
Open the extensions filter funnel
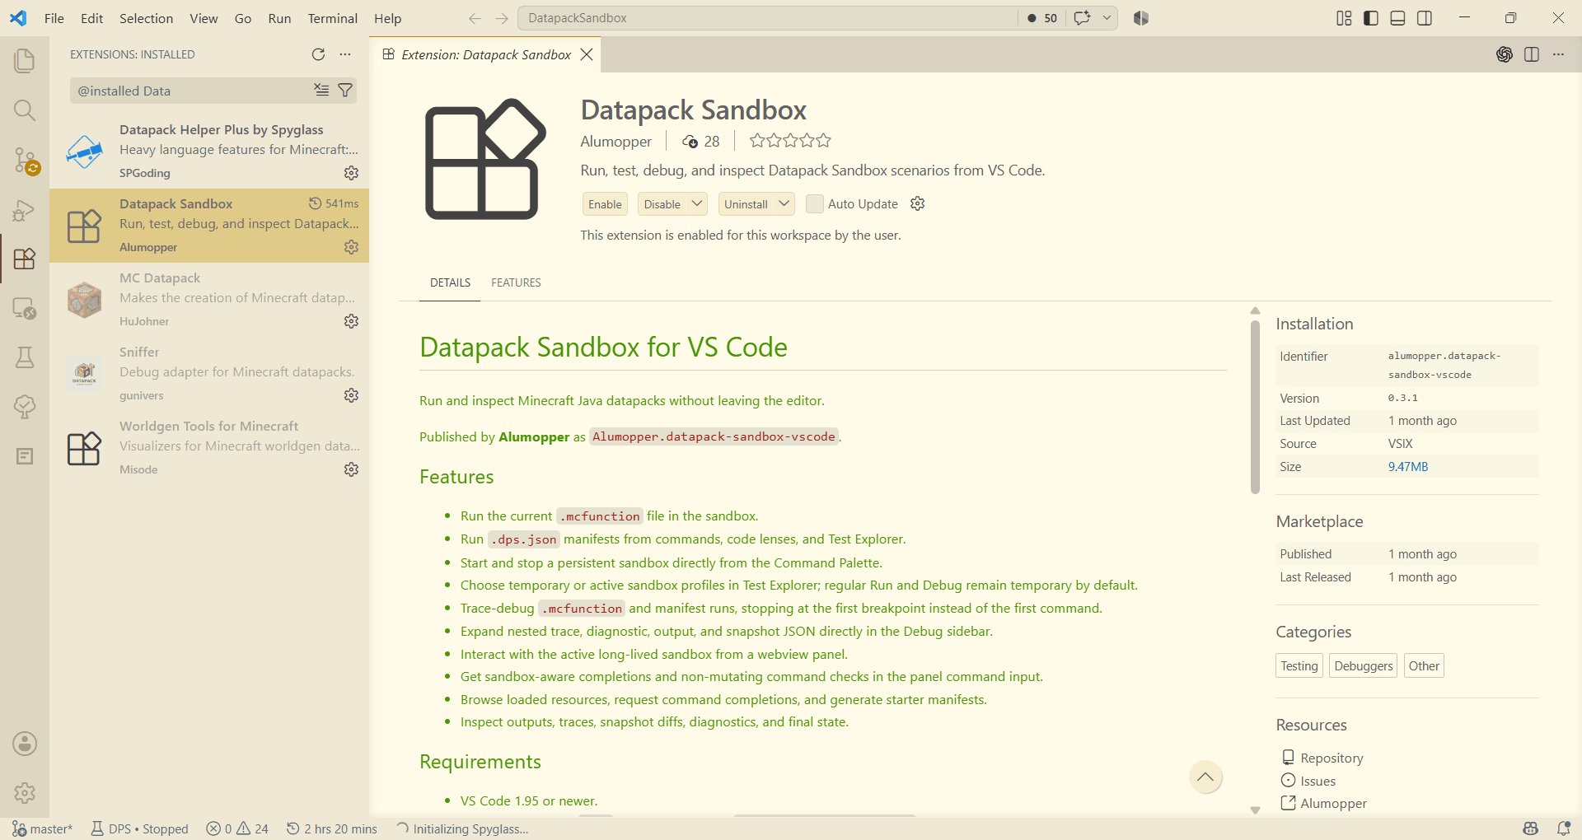[x=346, y=91]
